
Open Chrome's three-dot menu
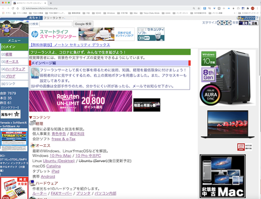257,8
